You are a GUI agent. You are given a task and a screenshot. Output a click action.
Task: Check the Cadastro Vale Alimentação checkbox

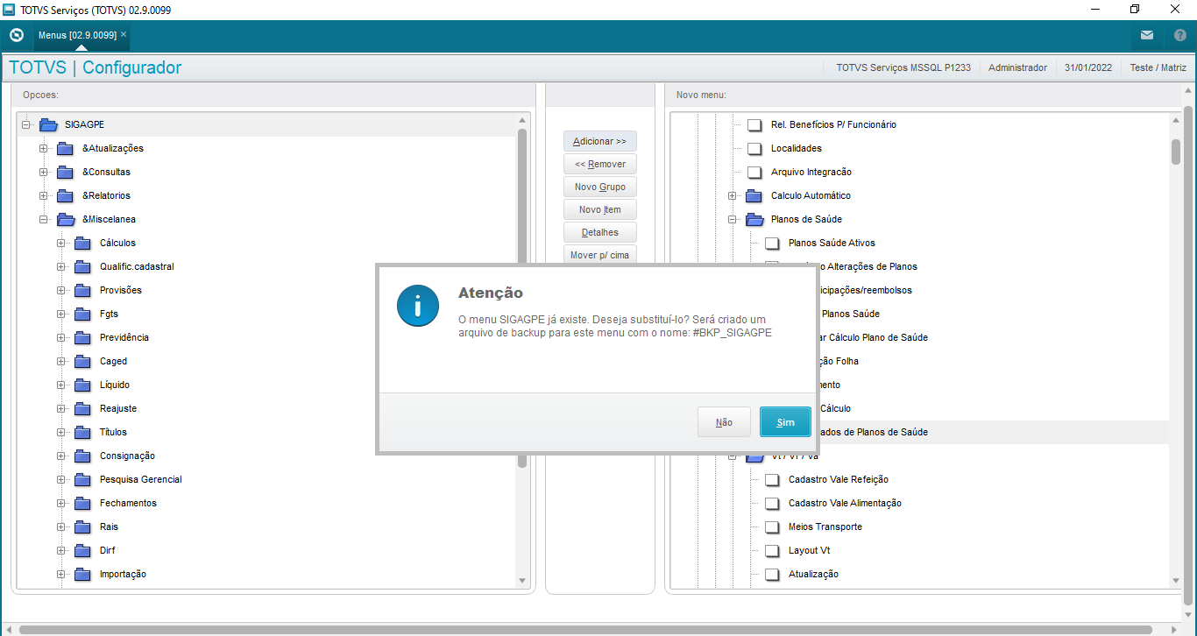point(772,503)
